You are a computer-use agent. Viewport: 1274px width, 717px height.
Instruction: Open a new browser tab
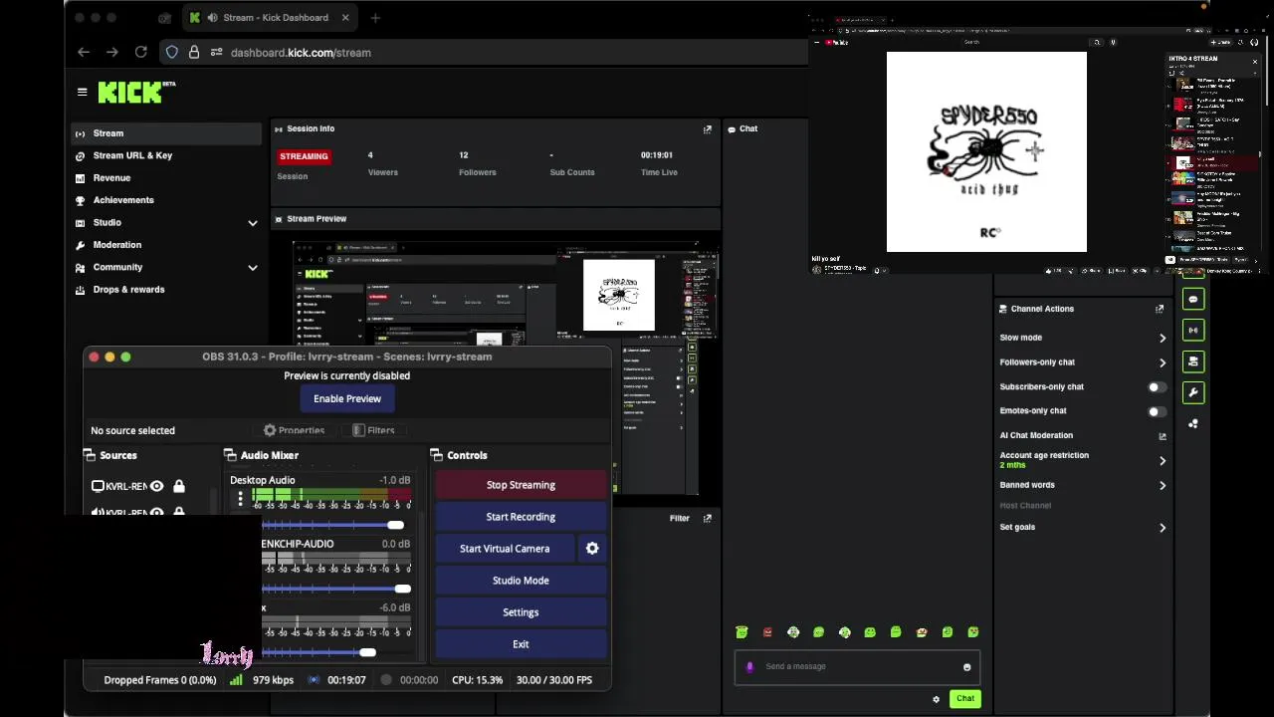pyautogui.click(x=375, y=17)
